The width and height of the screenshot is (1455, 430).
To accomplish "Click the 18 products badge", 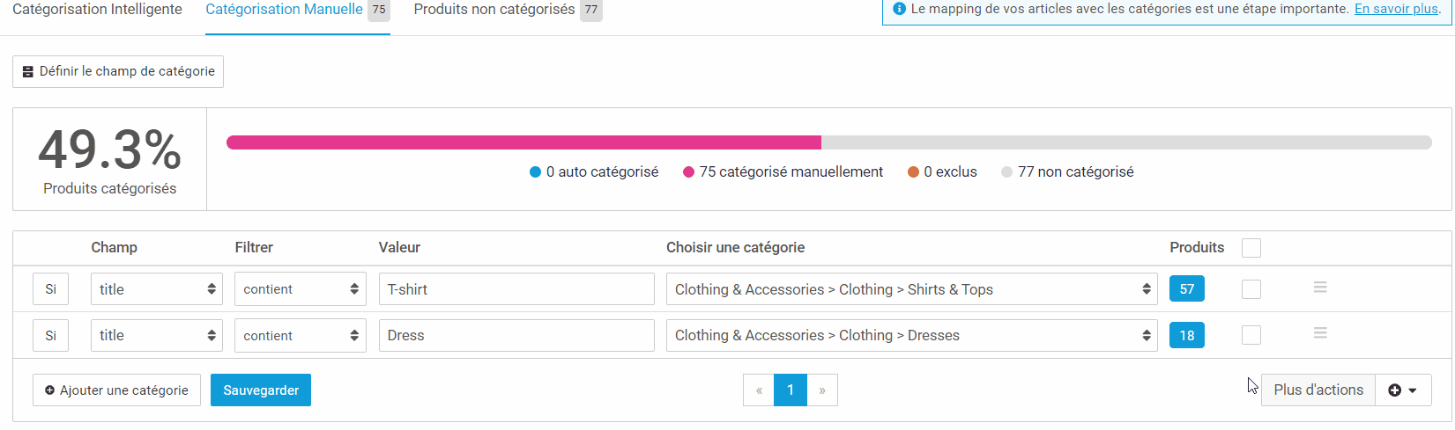I will 1187,335.
